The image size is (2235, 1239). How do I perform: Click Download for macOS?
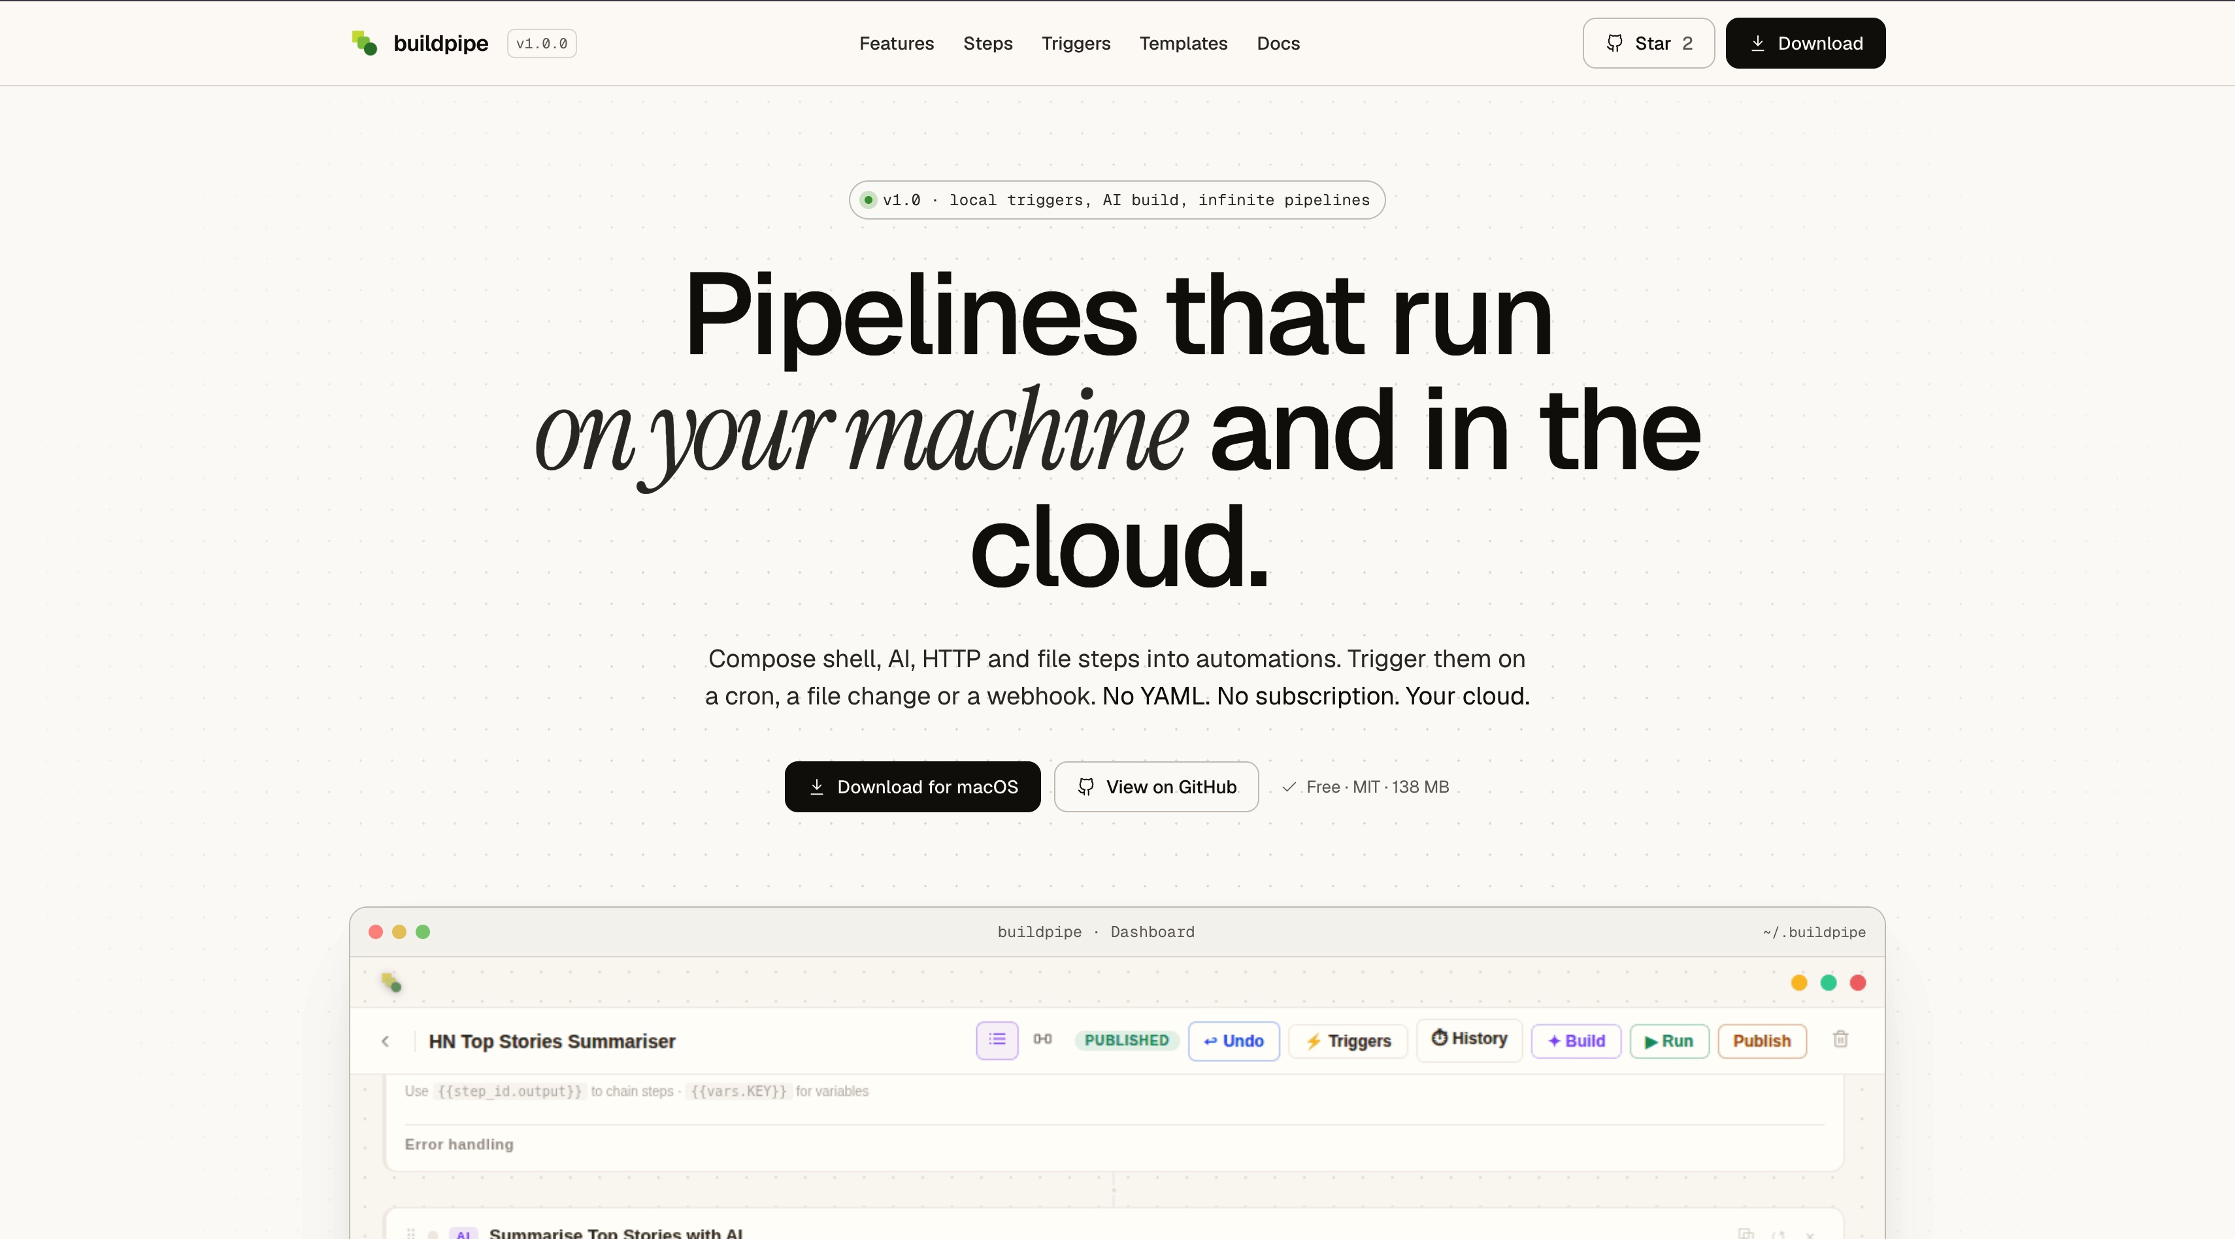tap(912, 787)
